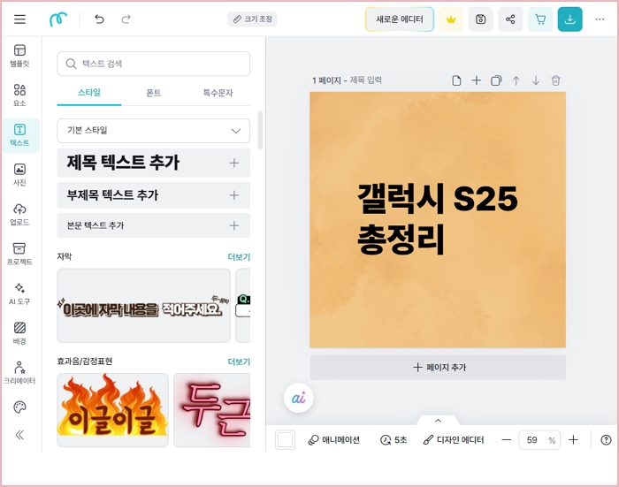Image resolution: width=619 pixels, height=487 pixels.
Task: Select the 텍스트 sidebar panel
Action: (x=19, y=135)
